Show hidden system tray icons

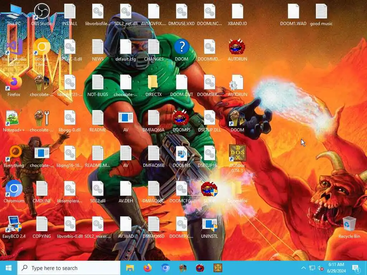point(303,268)
